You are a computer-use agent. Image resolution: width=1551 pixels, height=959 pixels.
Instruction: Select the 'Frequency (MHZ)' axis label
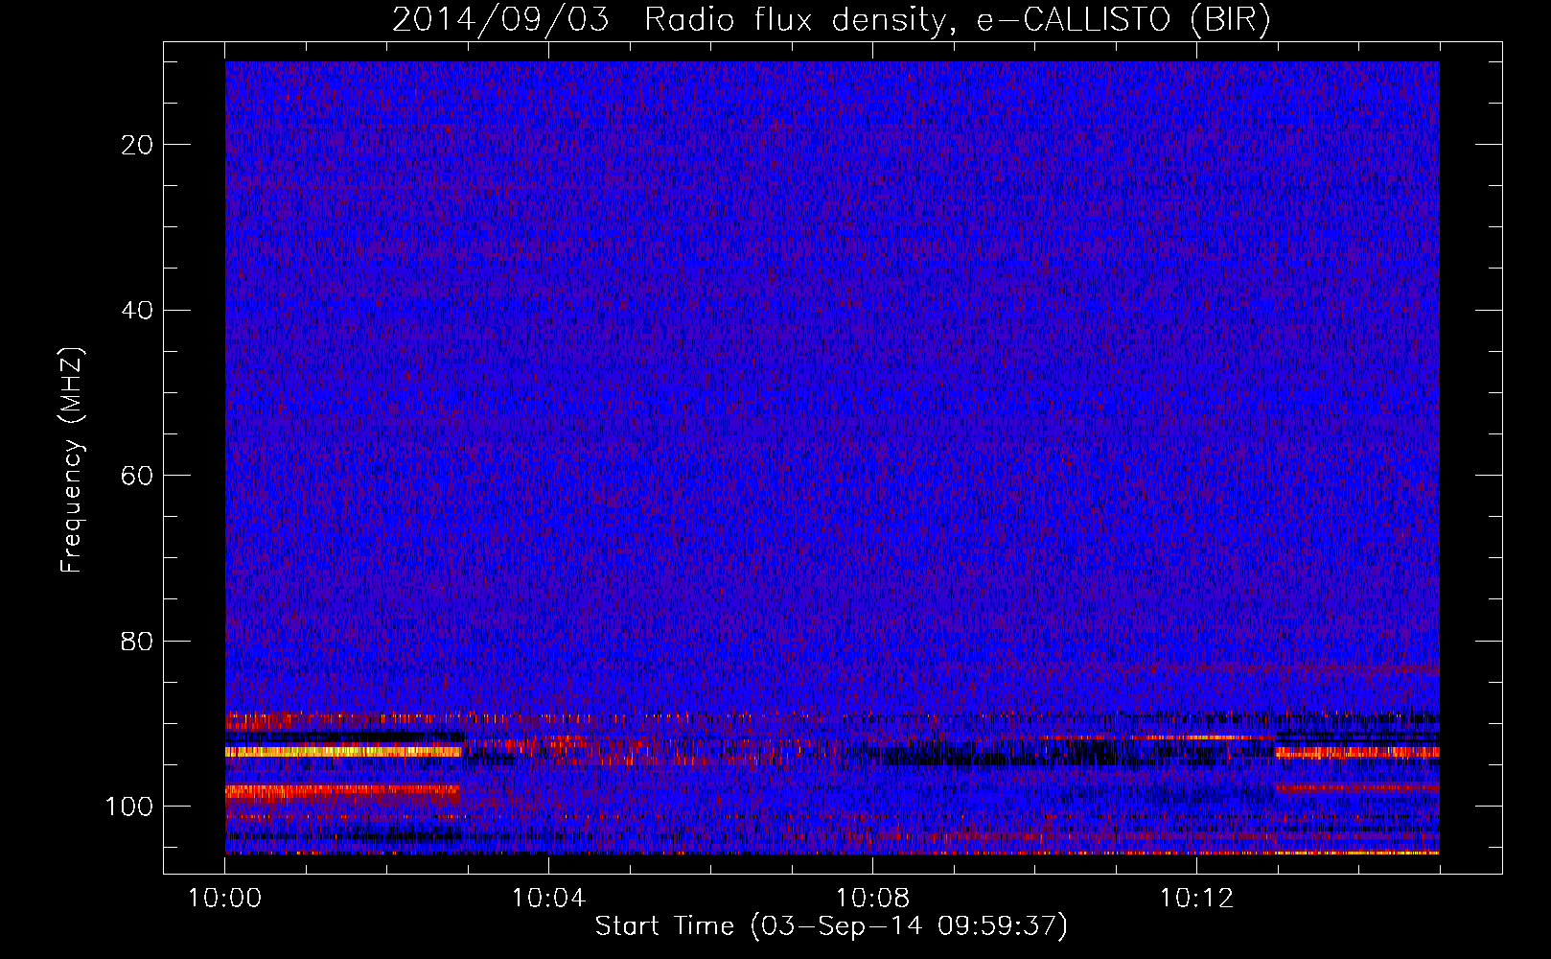point(72,460)
